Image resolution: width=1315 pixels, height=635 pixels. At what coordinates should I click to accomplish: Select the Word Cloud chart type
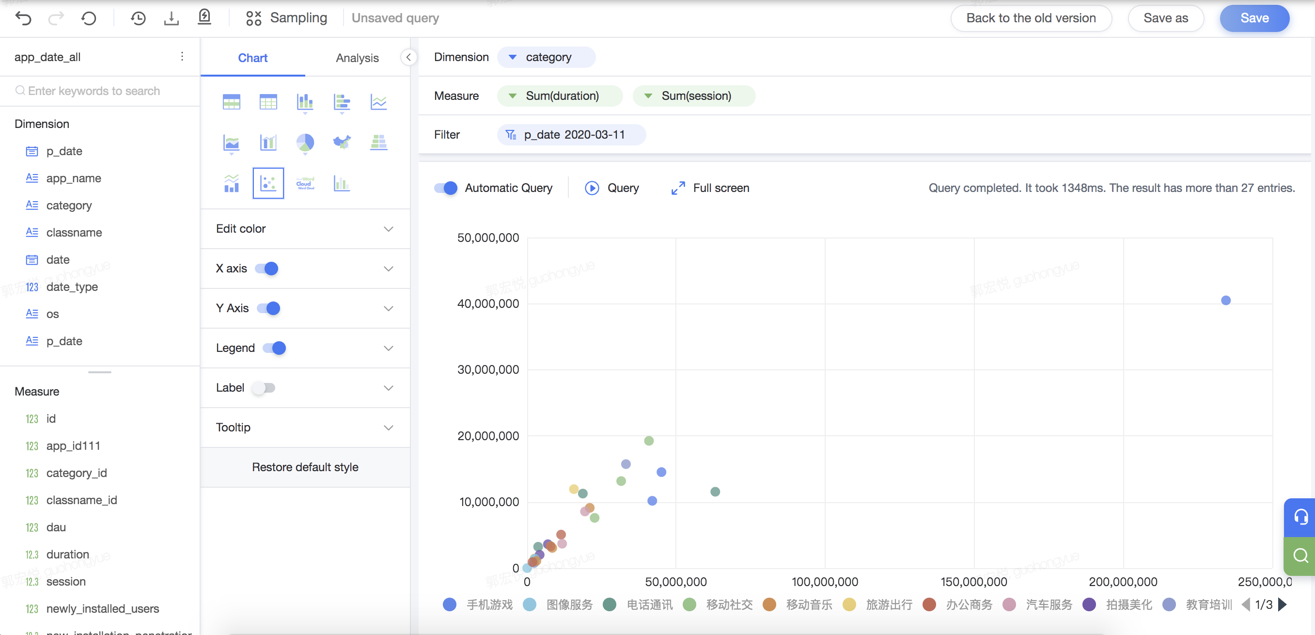[305, 183]
